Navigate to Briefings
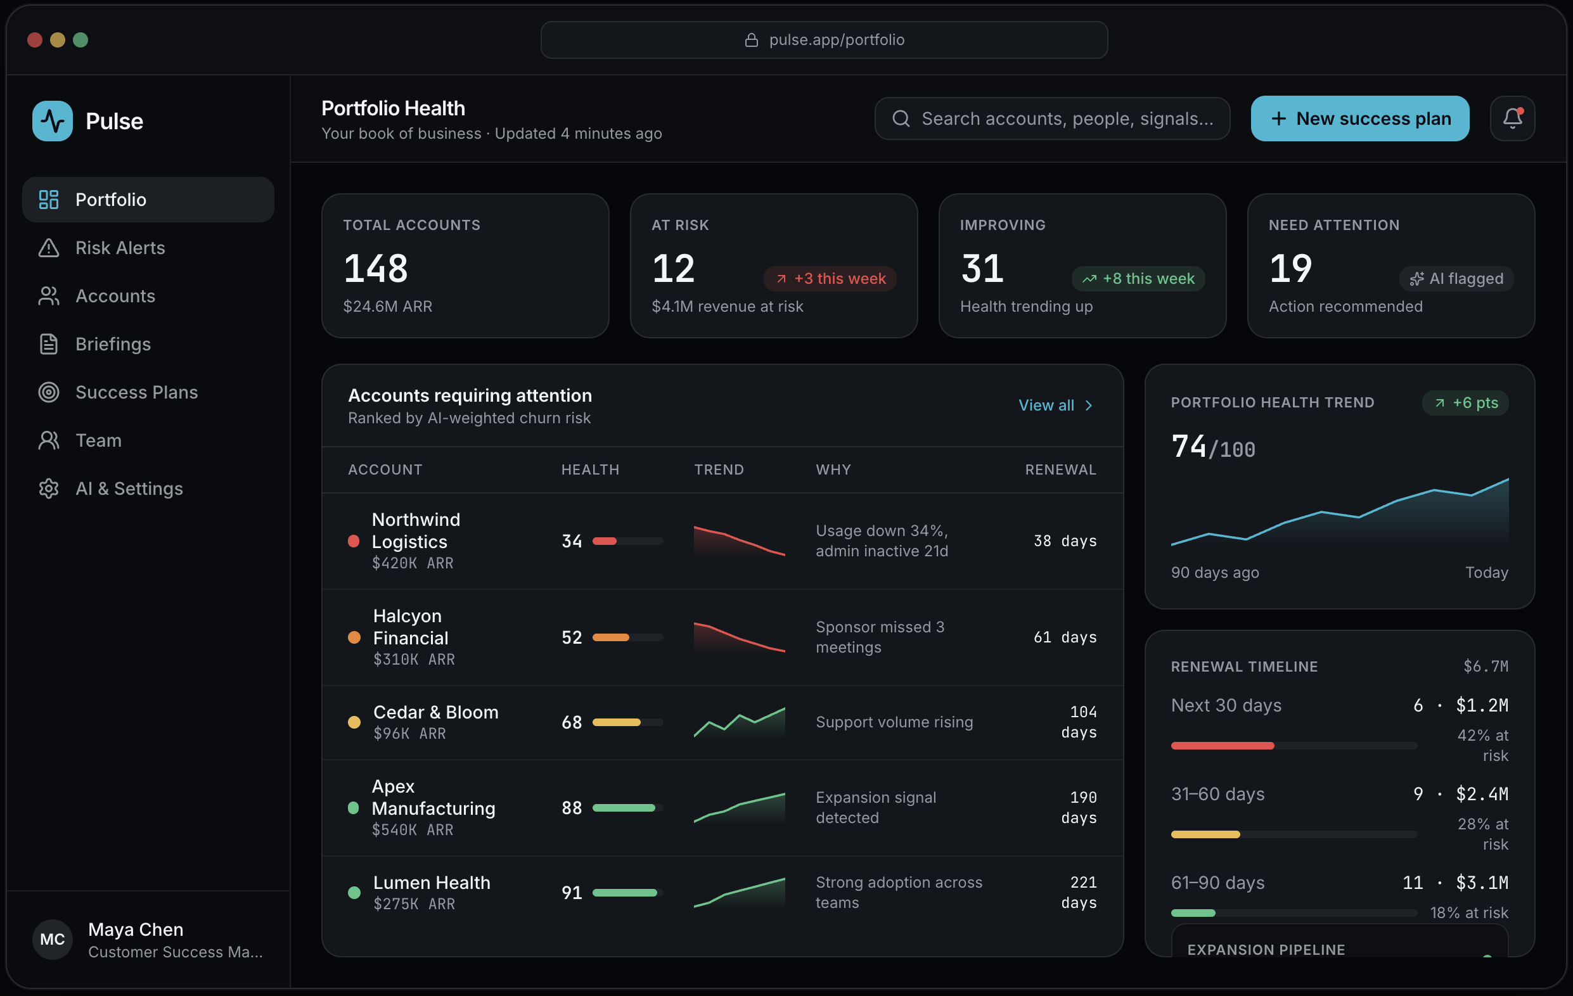This screenshot has width=1573, height=996. click(x=148, y=343)
